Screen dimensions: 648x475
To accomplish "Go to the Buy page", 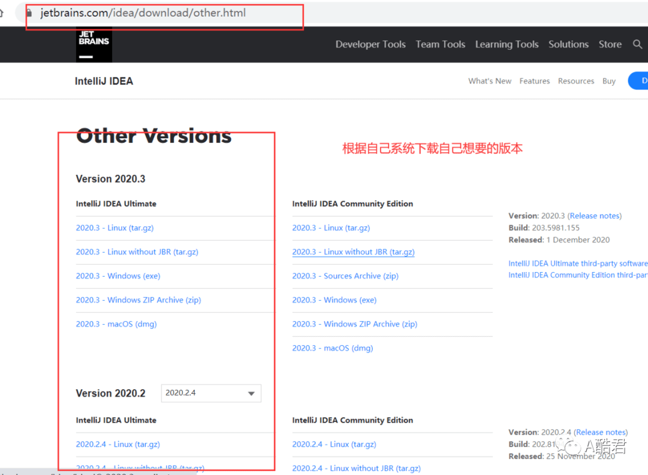I will [609, 81].
